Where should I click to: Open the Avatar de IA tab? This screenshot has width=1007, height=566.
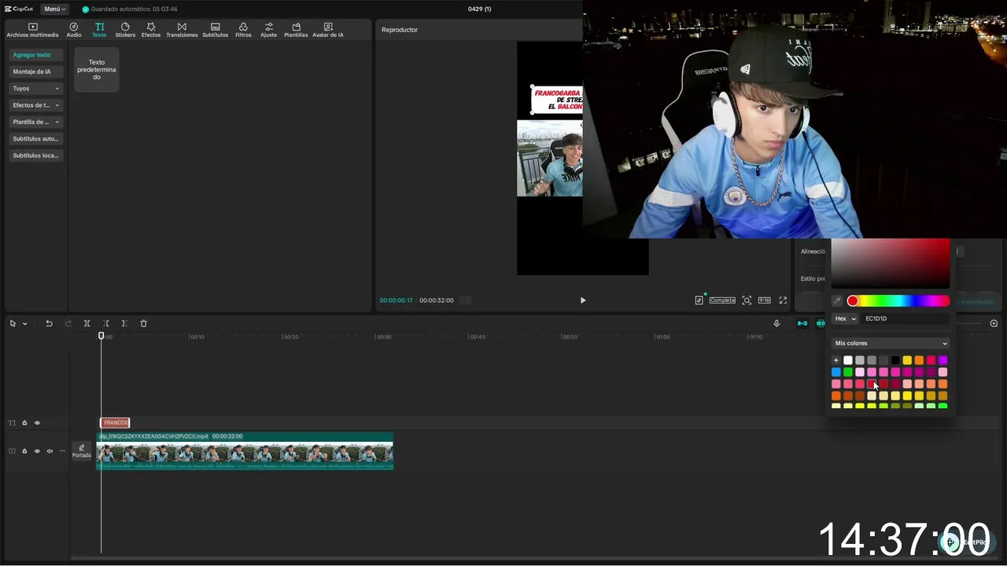(328, 30)
